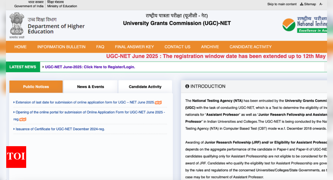Open the INFORMATION BULLETIN menu
The image size is (333, 180).
coord(61,47)
